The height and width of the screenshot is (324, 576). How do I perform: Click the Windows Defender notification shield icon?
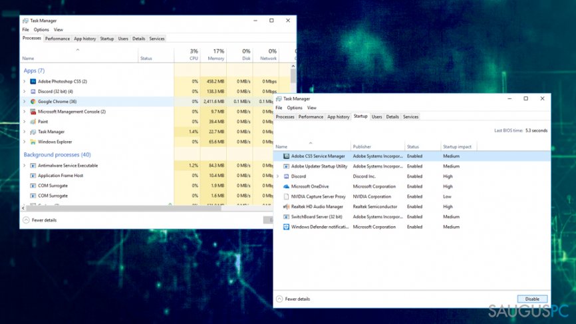point(286,227)
